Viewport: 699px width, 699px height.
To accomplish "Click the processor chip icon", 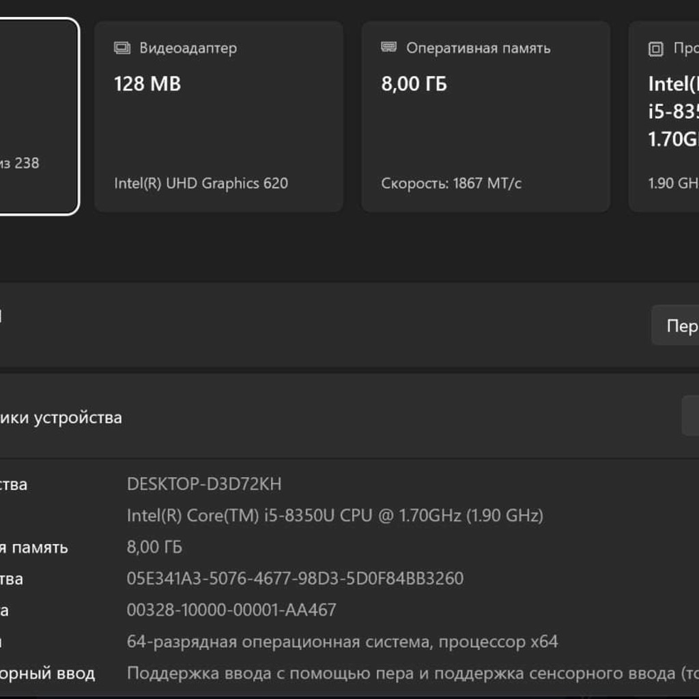I will pyautogui.click(x=656, y=48).
